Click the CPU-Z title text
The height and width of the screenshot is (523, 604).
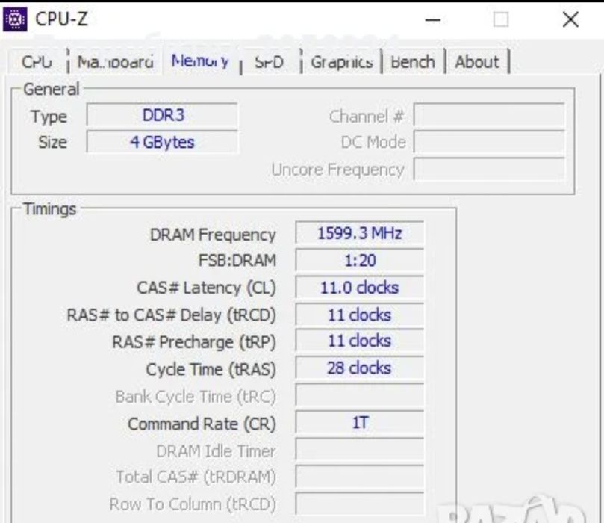(x=62, y=19)
